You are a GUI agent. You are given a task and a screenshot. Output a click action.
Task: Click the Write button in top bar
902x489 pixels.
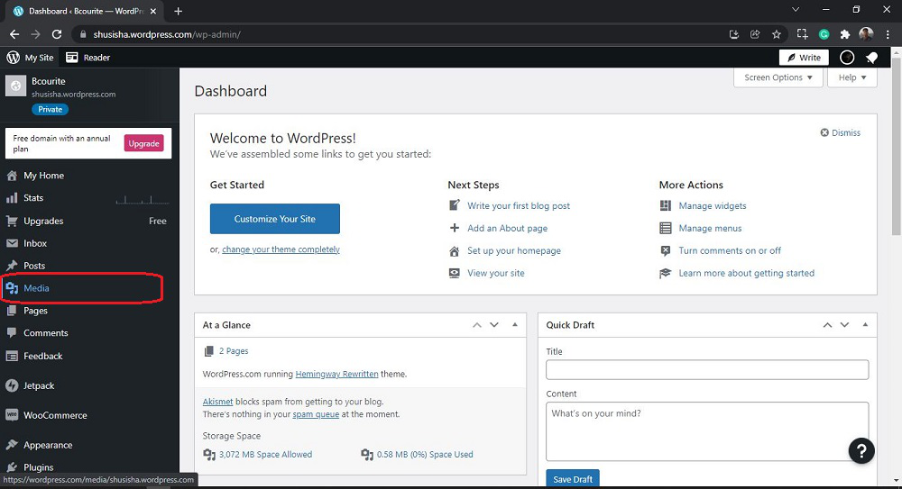(805, 58)
